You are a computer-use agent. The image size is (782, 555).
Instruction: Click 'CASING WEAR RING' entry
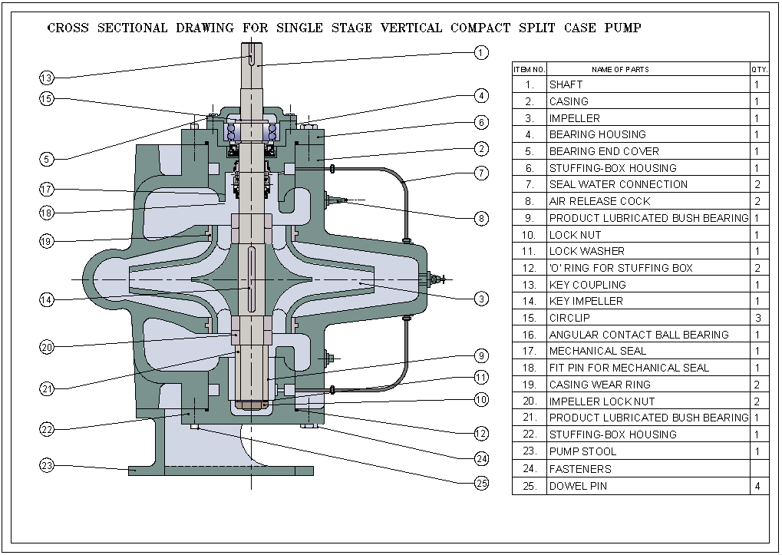pos(600,385)
